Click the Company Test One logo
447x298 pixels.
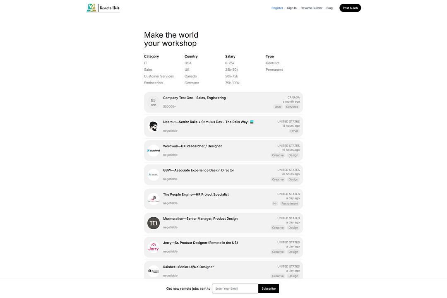point(154,102)
